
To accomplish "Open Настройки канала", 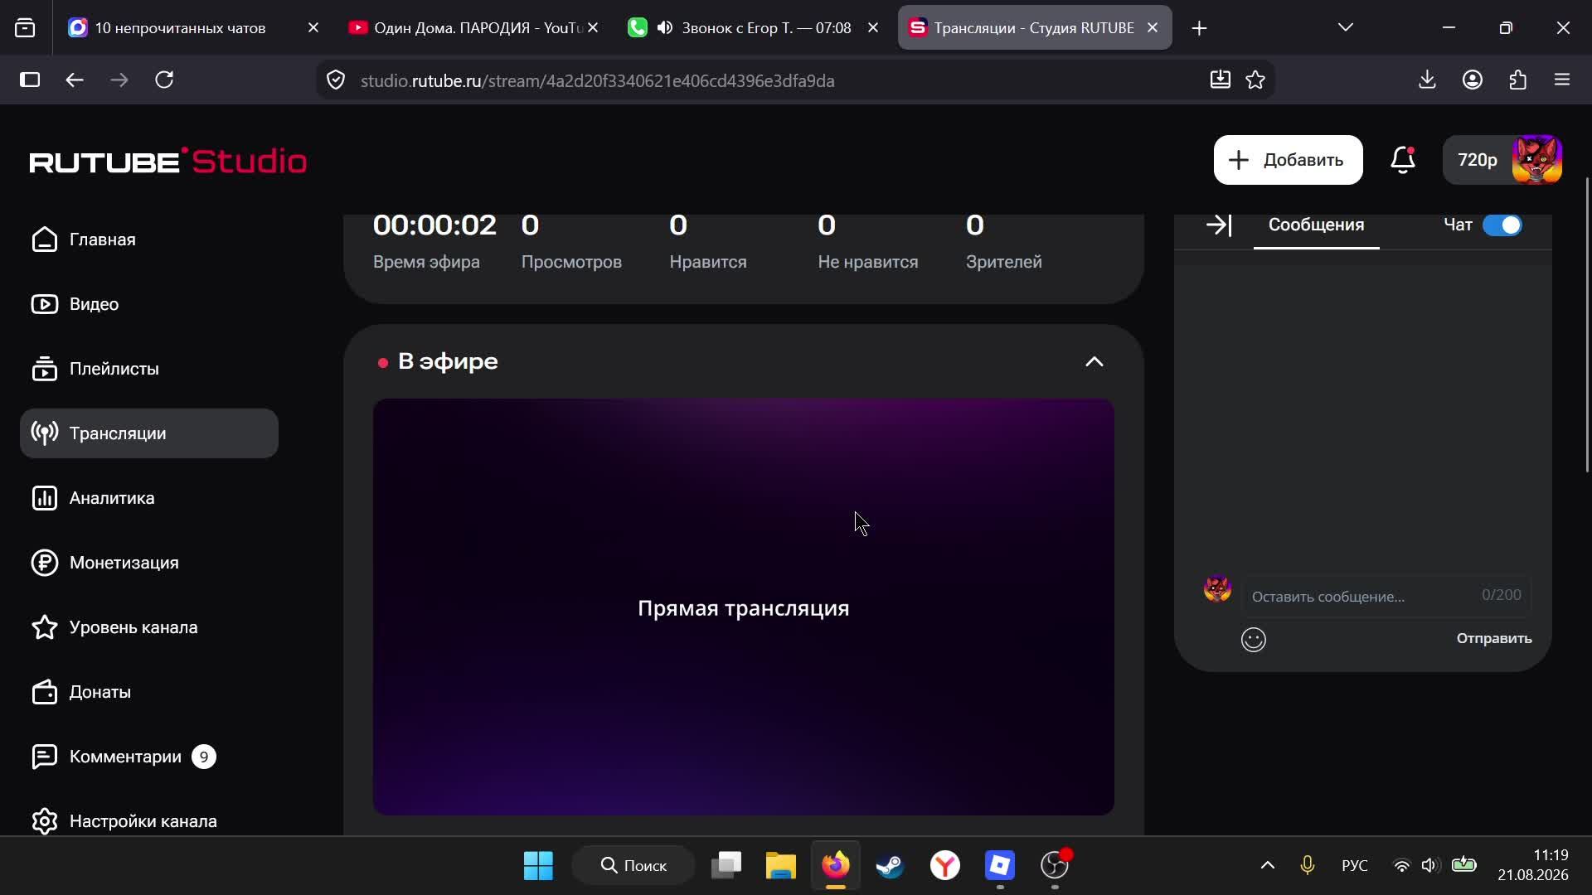I will (x=149, y=821).
